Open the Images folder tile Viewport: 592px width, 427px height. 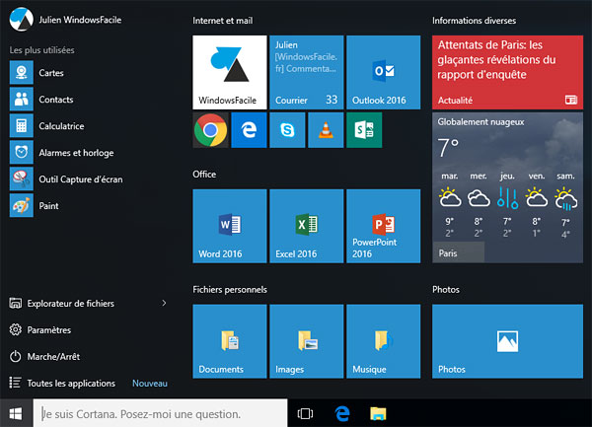point(307,341)
